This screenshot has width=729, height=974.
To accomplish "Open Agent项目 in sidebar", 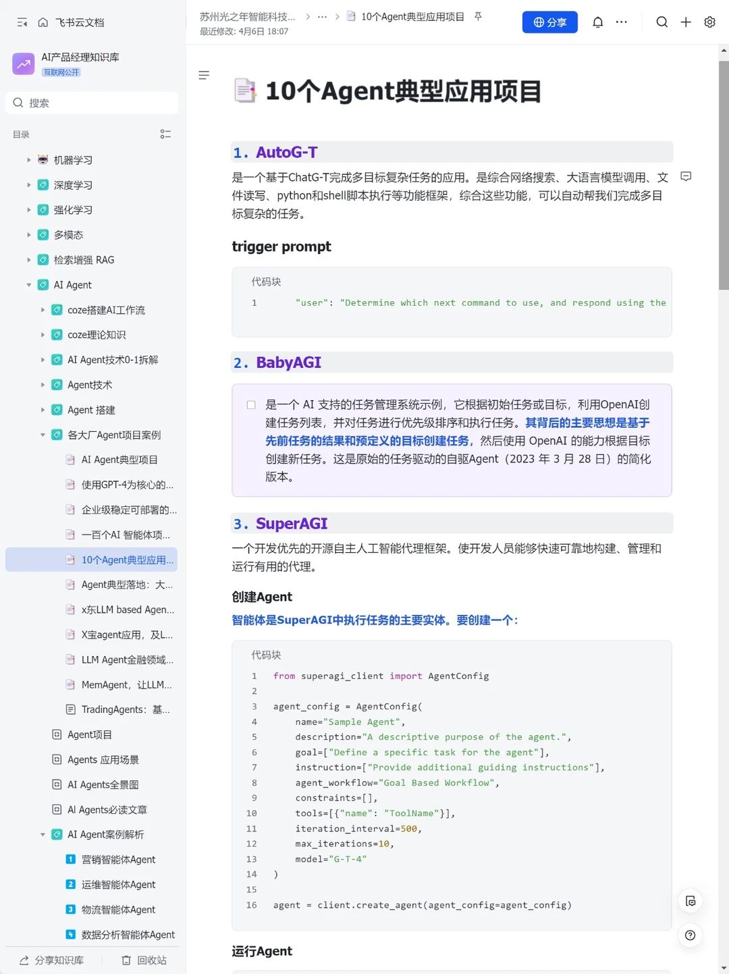I will (x=90, y=734).
